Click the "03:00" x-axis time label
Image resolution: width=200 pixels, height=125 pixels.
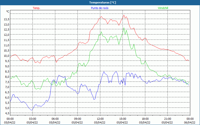point(33,119)
